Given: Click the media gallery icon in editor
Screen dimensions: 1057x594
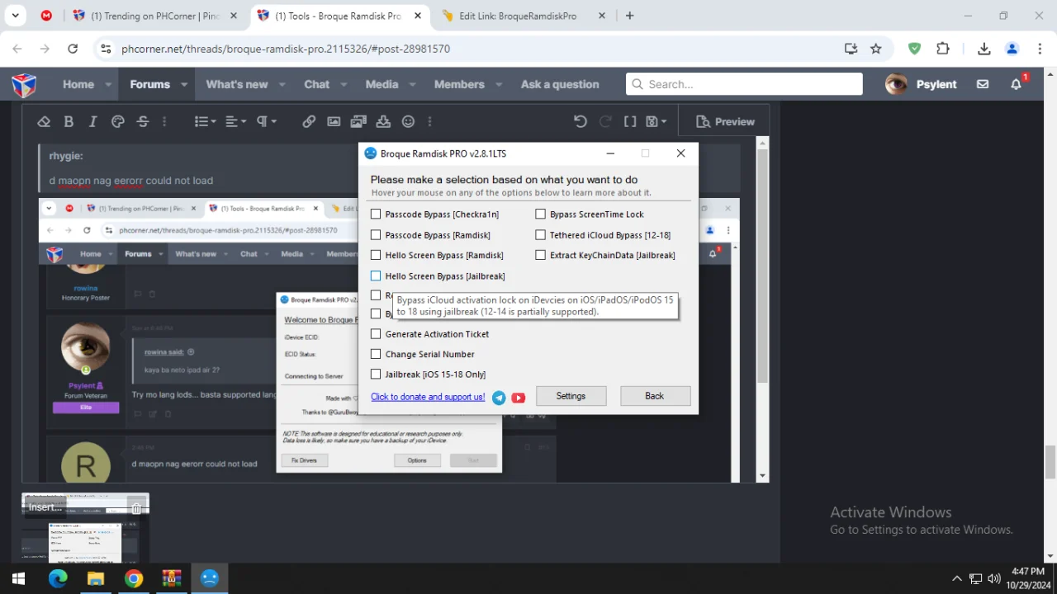Looking at the screenshot, I should point(358,121).
